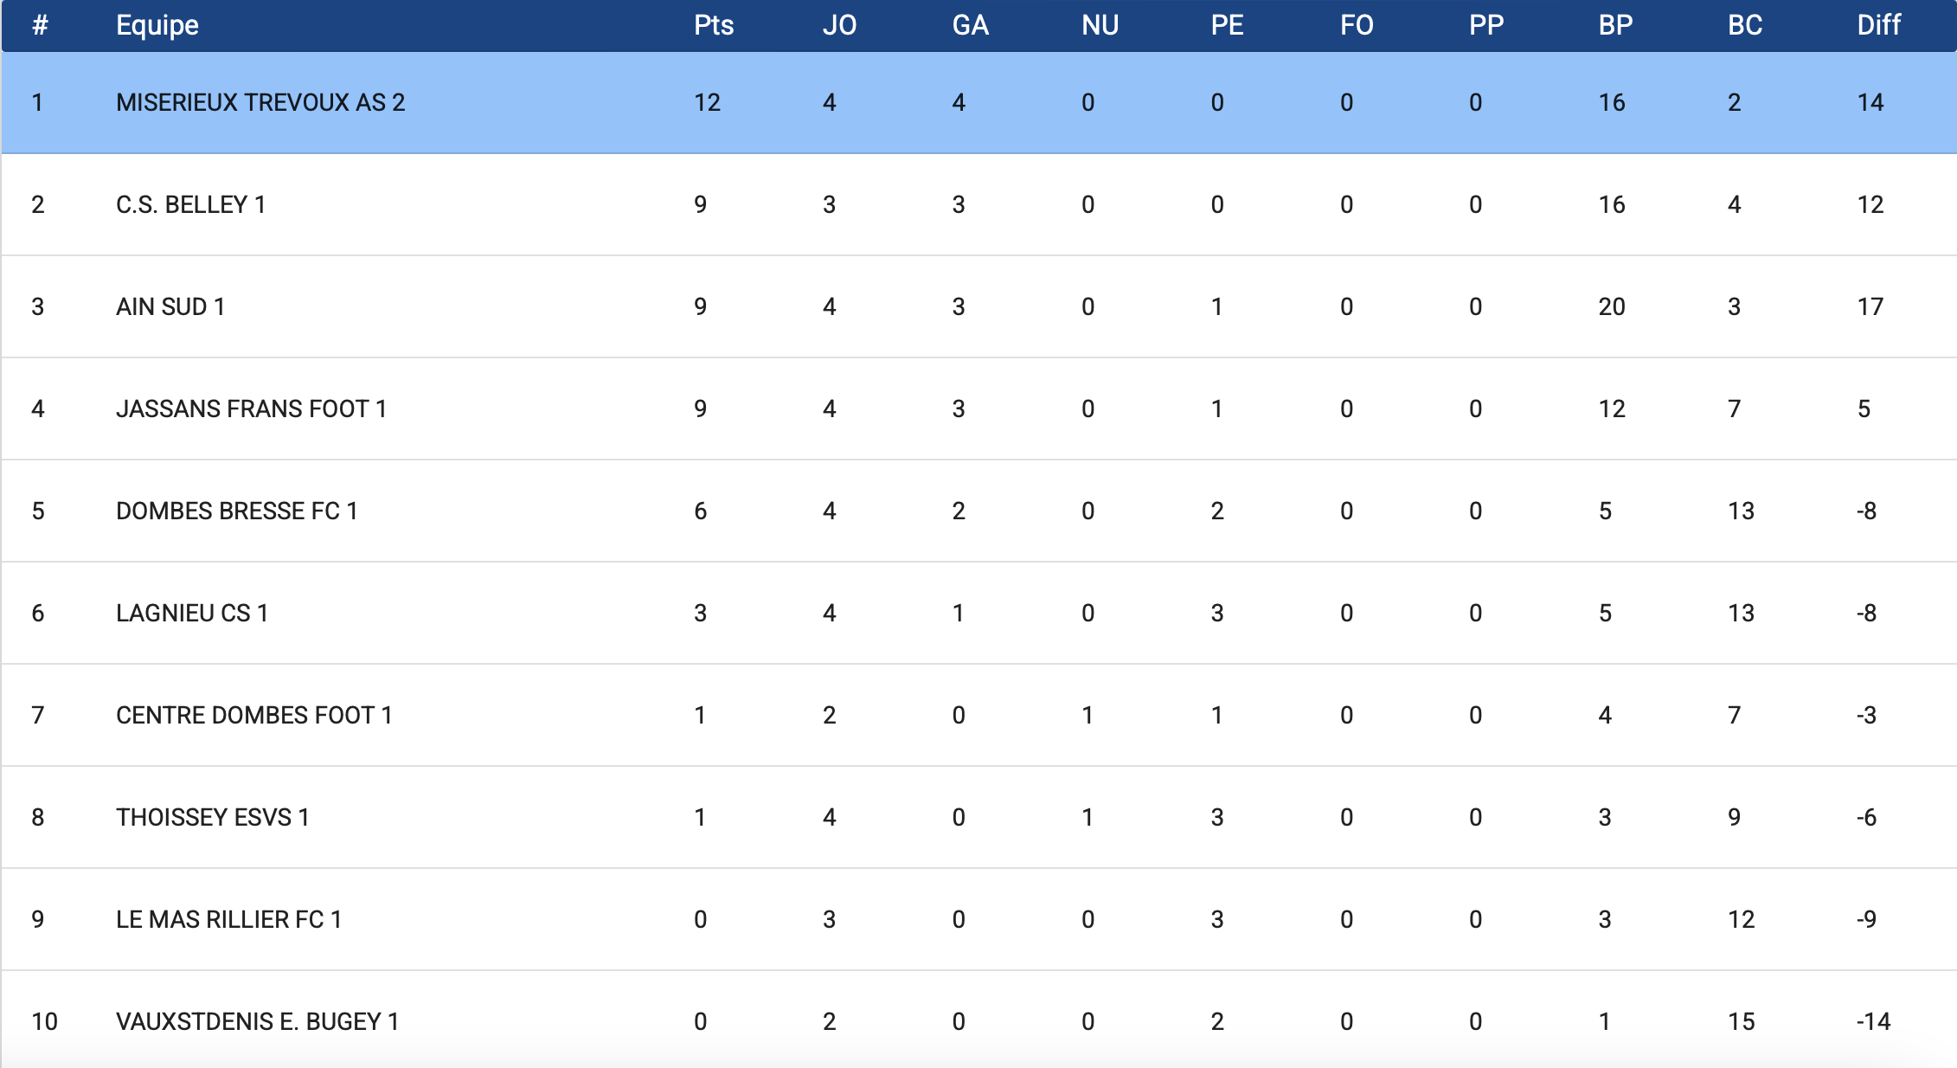Screen dimensions: 1957x1068
Task: Click the Equipe column header
Action: tap(157, 25)
